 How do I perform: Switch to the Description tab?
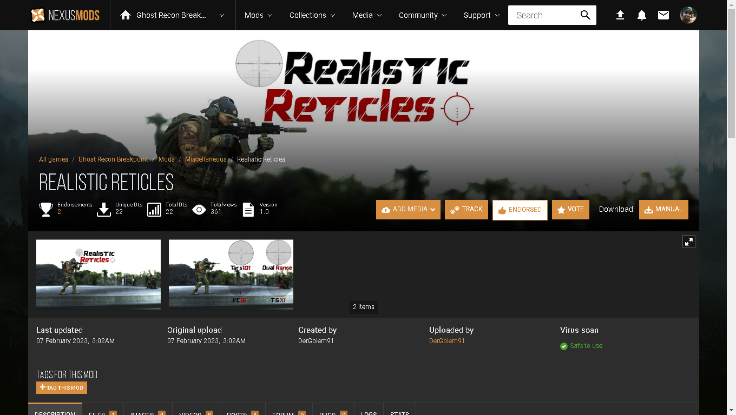click(55, 409)
